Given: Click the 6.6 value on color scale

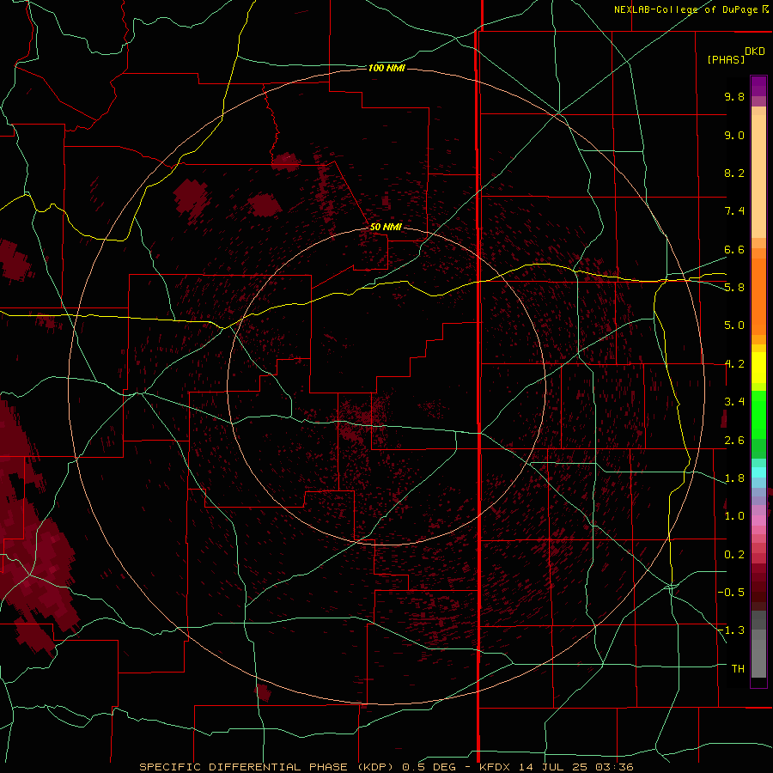Looking at the screenshot, I should (x=734, y=249).
